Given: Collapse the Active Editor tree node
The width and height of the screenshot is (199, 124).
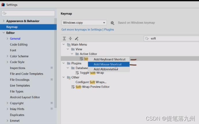Looking at the screenshot, I should pyautogui.click(x=72, y=54).
